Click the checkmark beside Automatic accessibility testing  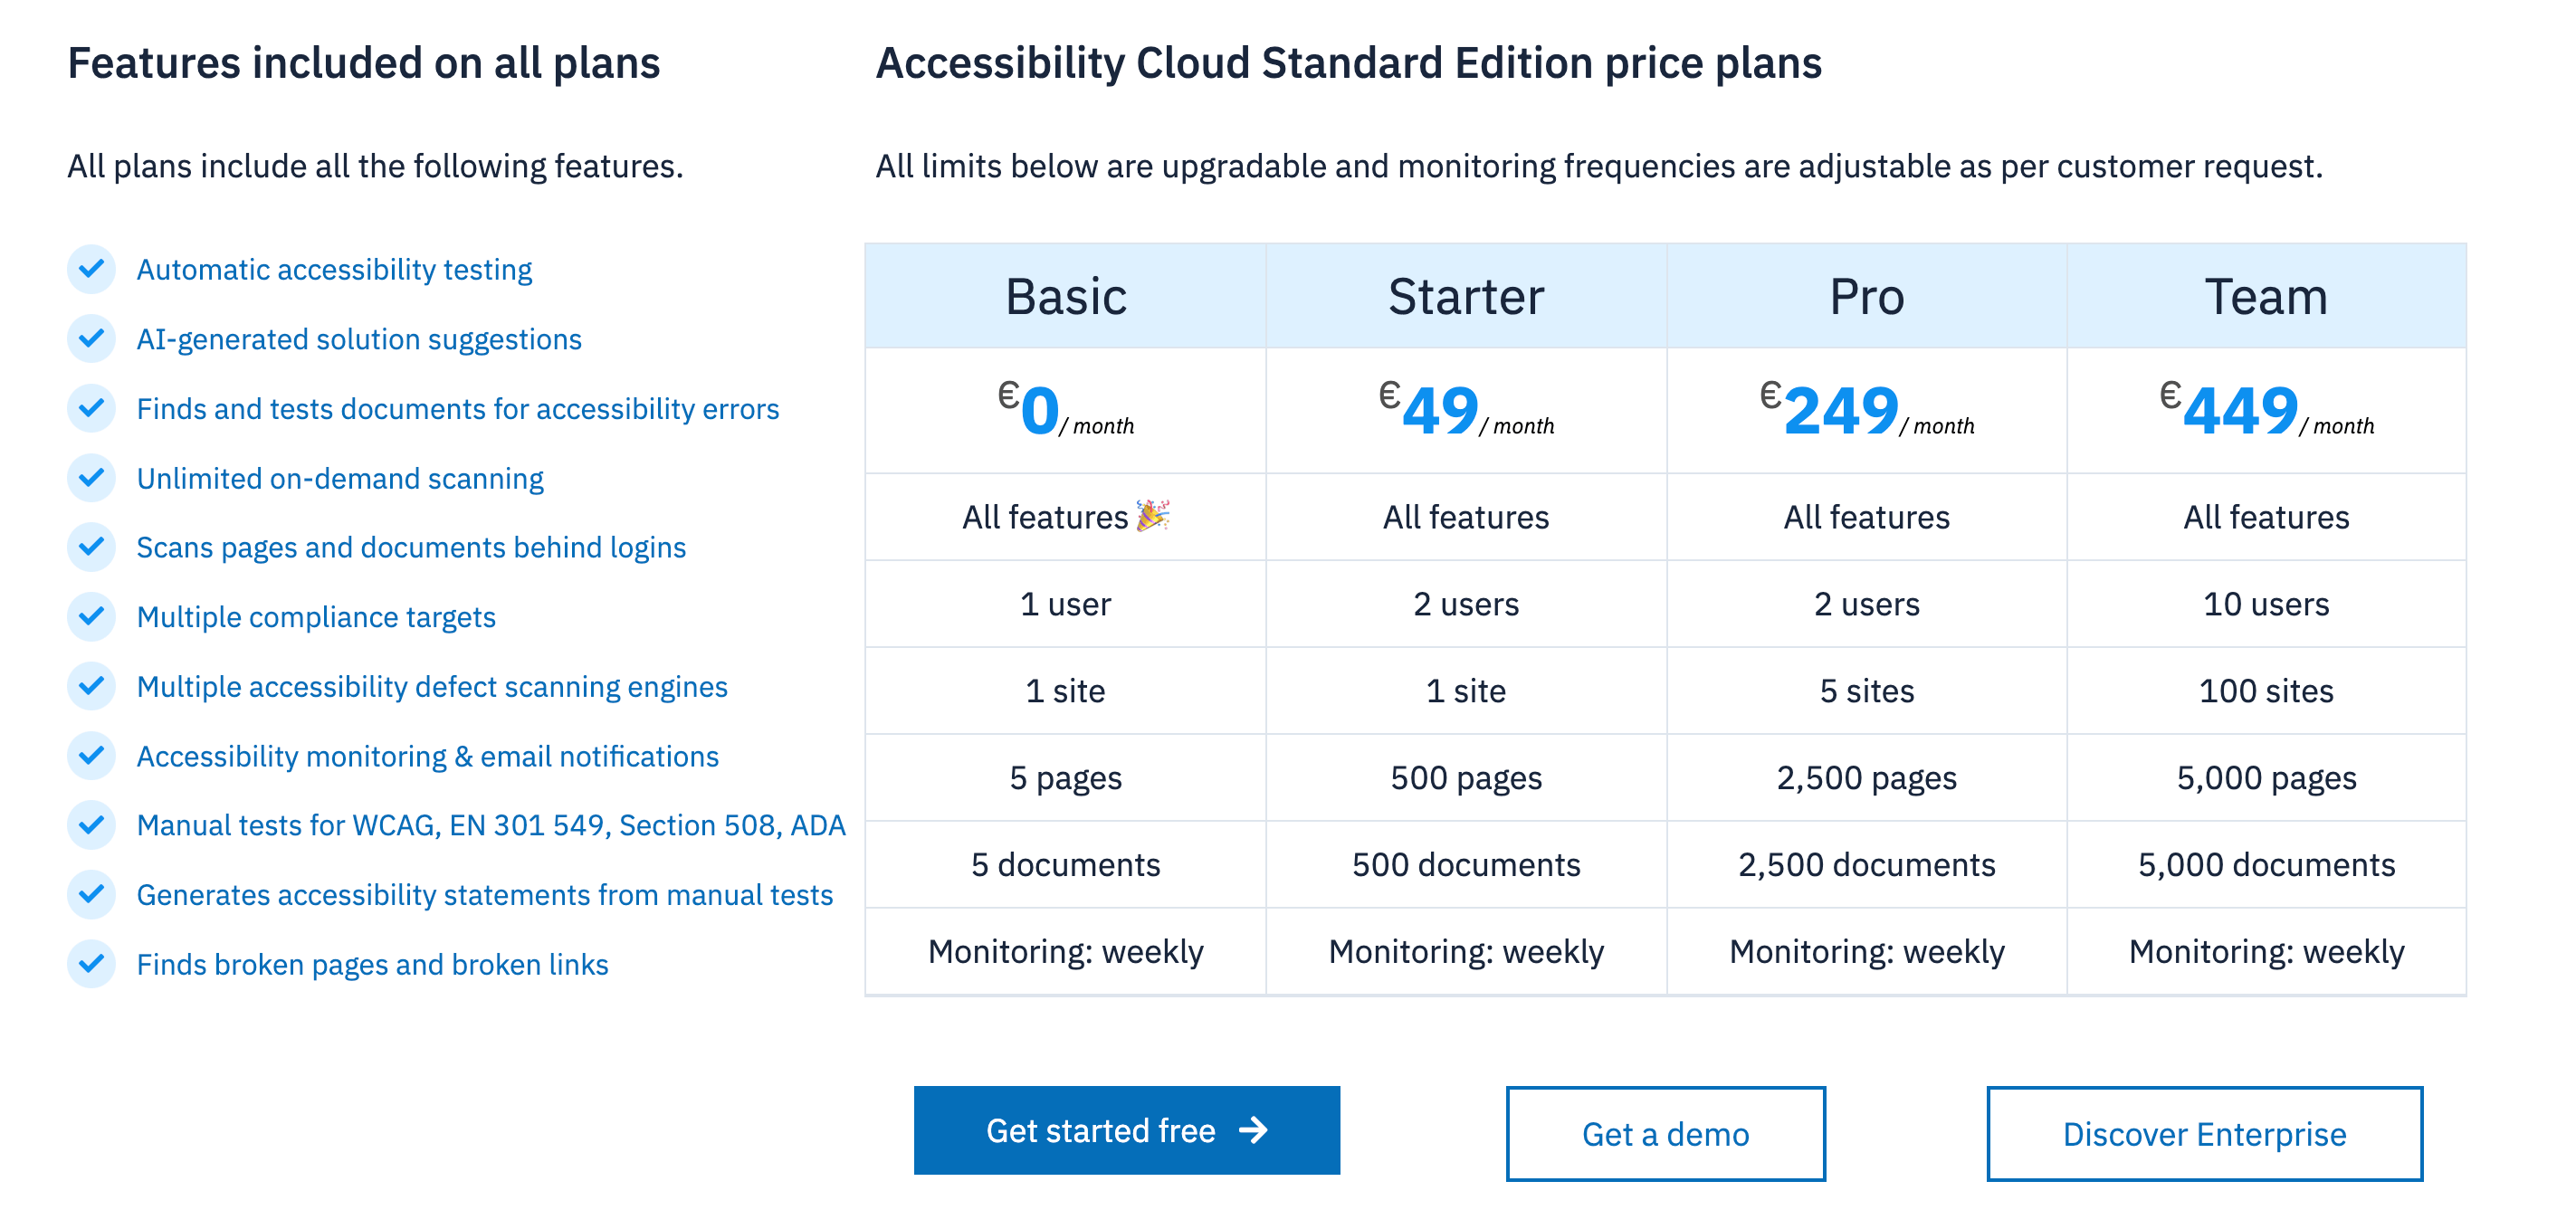click(92, 268)
